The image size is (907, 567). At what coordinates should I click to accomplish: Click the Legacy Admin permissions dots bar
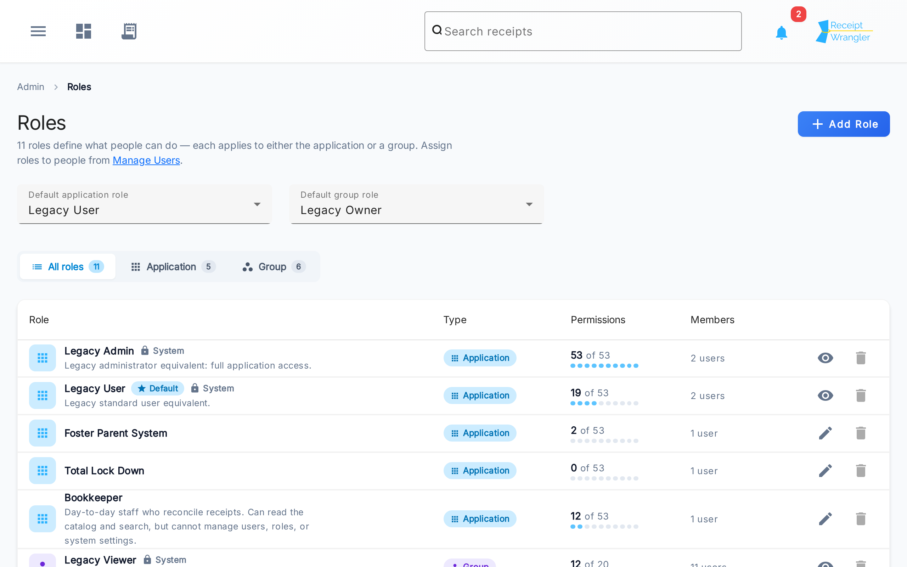pyautogui.click(x=604, y=366)
